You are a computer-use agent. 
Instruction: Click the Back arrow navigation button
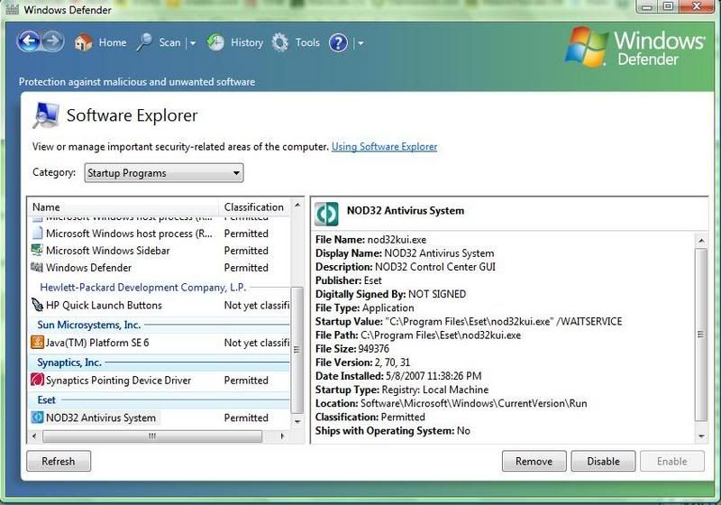click(x=29, y=41)
